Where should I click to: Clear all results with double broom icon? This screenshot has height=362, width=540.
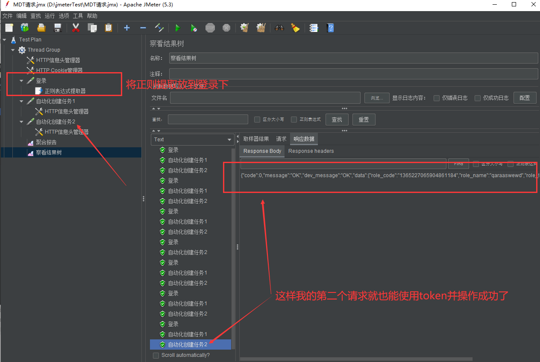click(x=261, y=28)
